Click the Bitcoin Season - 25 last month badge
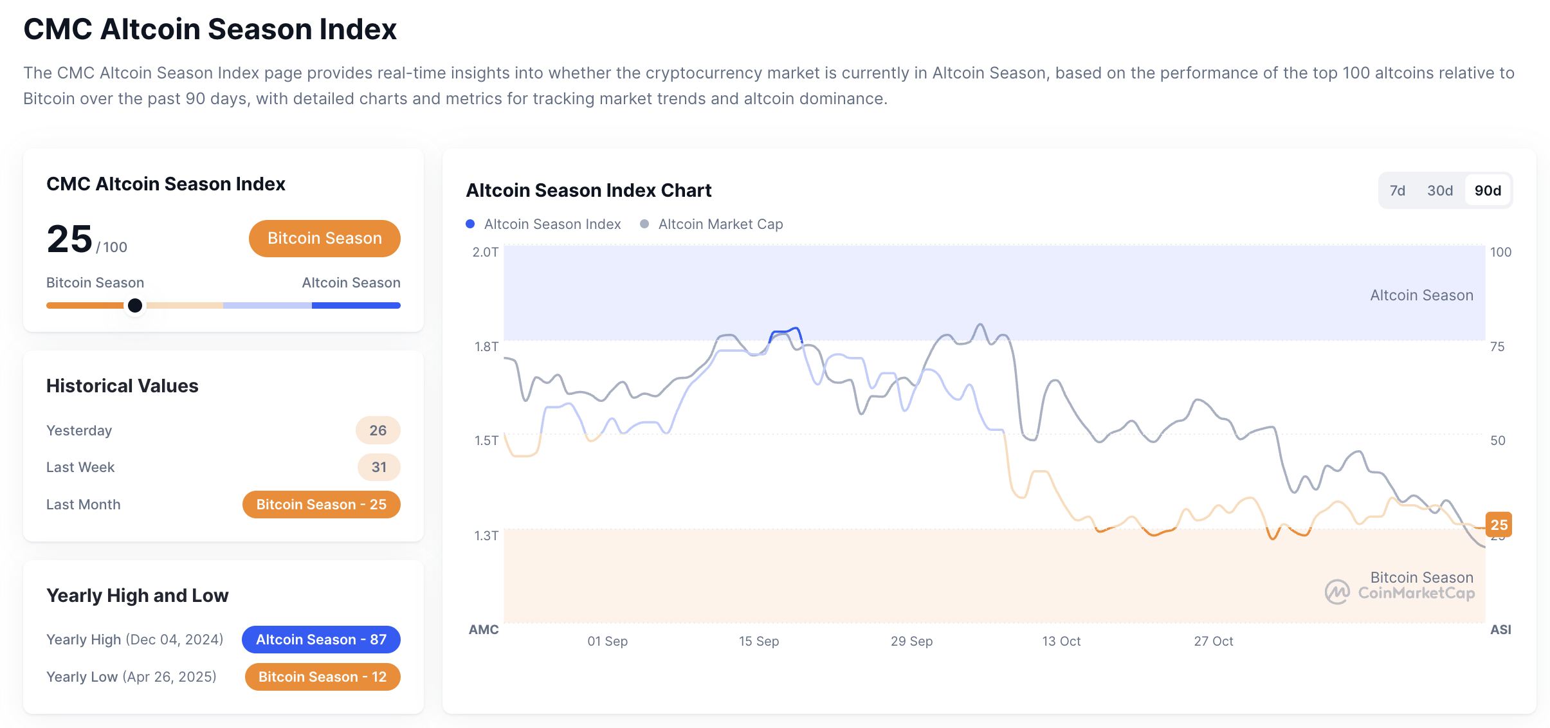Image resolution: width=1550 pixels, height=728 pixels. (x=320, y=504)
